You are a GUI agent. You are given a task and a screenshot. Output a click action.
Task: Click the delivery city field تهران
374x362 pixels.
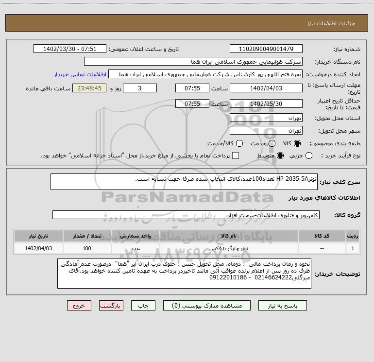pos(266,130)
